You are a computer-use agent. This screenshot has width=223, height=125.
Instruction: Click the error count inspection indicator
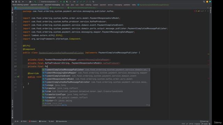(x=195, y=11)
